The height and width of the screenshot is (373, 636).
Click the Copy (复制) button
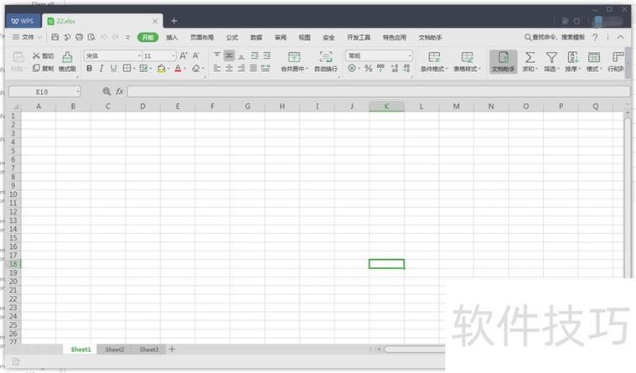pyautogui.click(x=43, y=68)
